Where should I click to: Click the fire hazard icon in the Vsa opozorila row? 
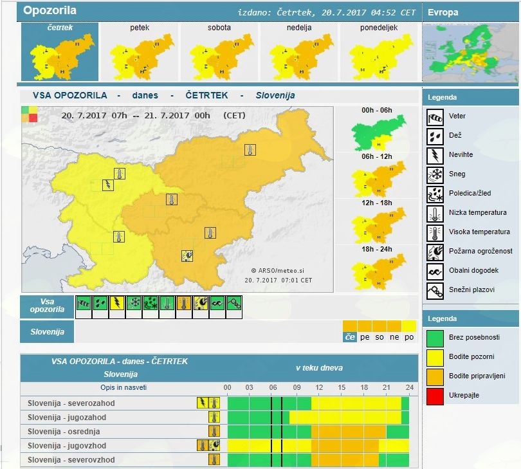pos(201,302)
